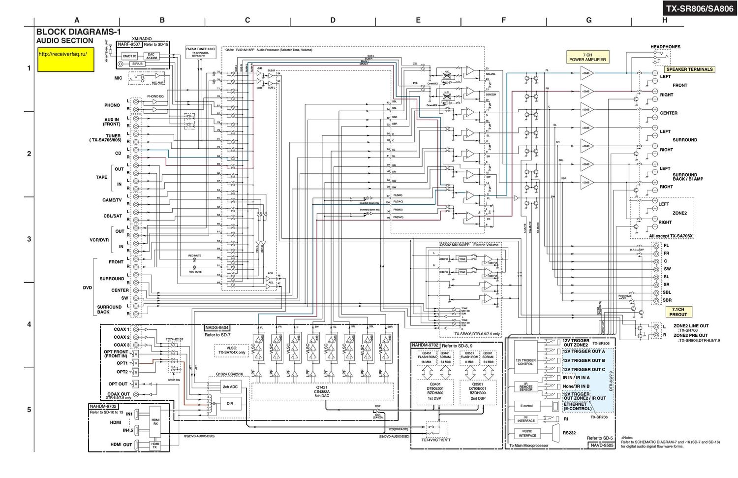Select the OPT2 input label

pyautogui.click(x=122, y=372)
